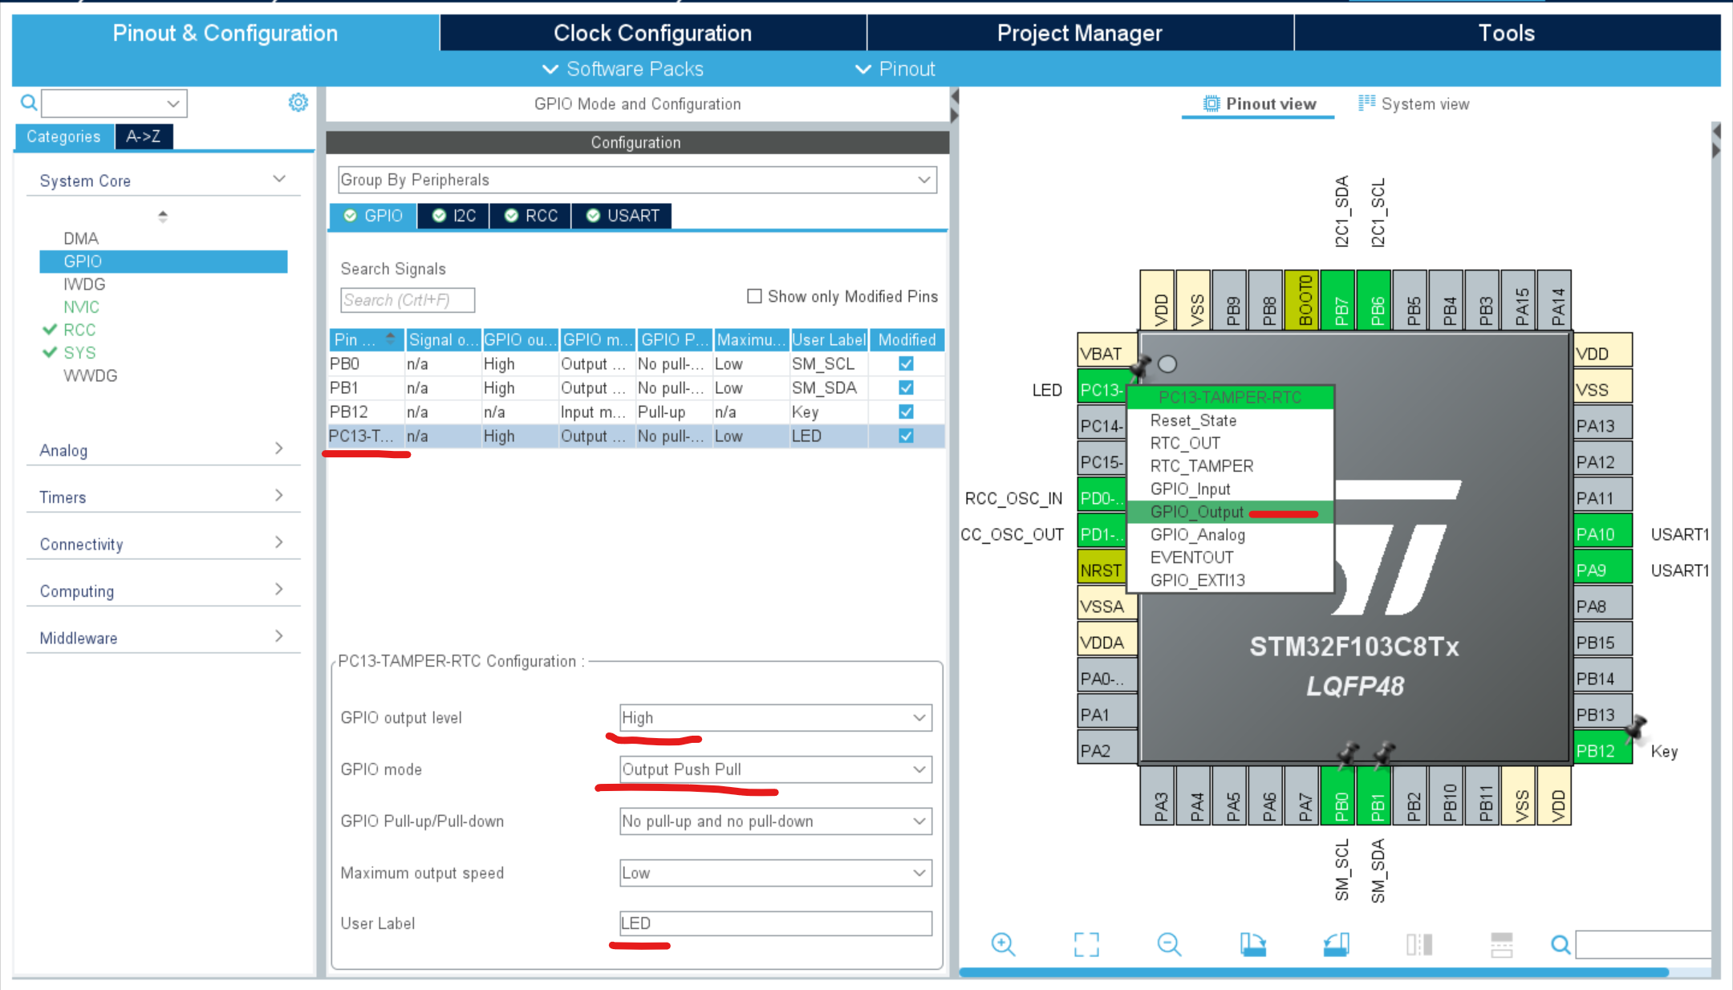
Task: Select NVIC in System Core list
Action: click(x=81, y=307)
